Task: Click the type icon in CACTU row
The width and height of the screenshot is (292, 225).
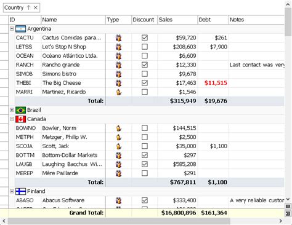Action: click(118, 38)
